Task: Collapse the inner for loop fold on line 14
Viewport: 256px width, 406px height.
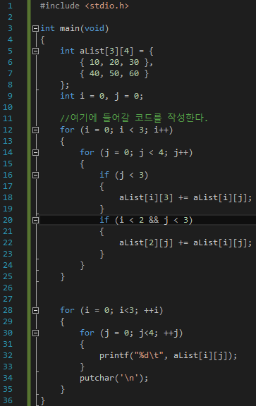Action: point(35,152)
